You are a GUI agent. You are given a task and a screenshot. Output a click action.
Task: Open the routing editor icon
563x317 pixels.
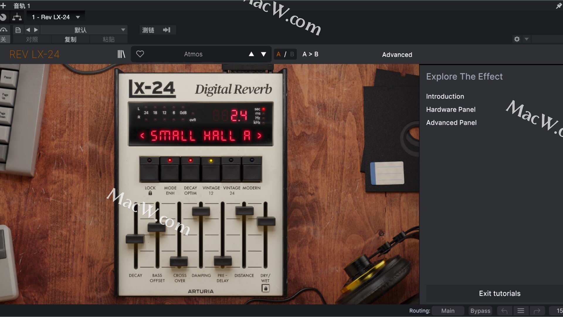[x=17, y=17]
